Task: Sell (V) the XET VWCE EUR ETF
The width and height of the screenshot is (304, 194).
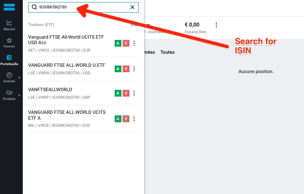Action: pyautogui.click(x=126, y=43)
